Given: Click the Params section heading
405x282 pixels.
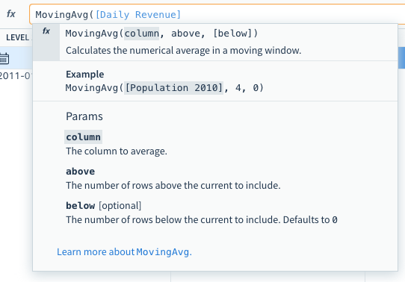Looking at the screenshot, I should click(x=84, y=116).
